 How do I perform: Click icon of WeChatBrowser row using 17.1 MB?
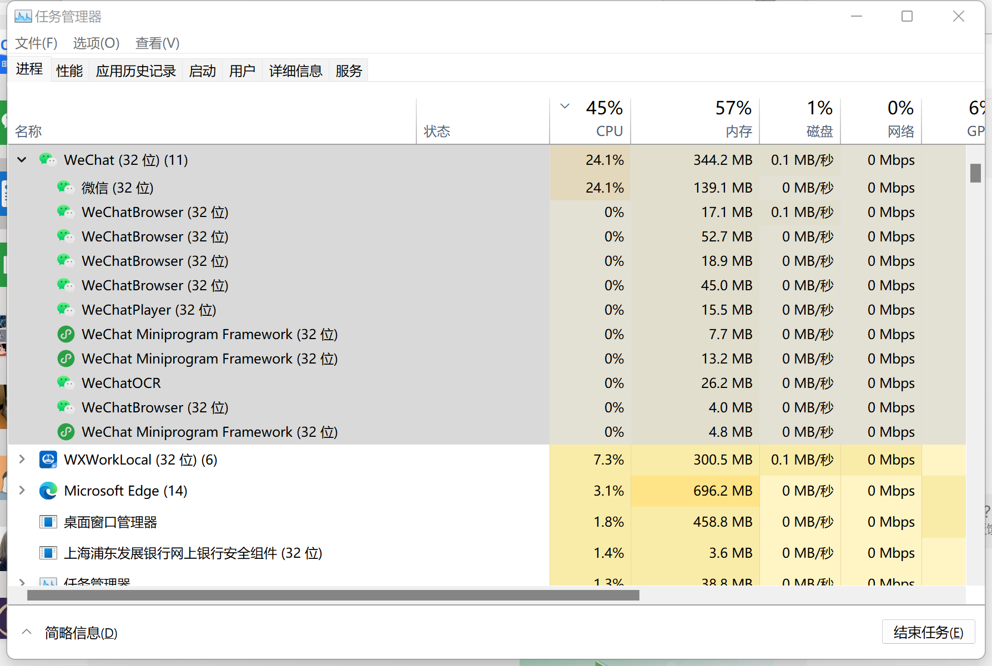pyautogui.click(x=66, y=212)
